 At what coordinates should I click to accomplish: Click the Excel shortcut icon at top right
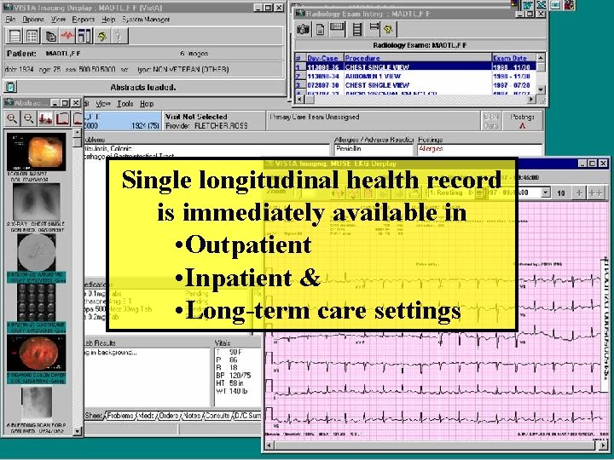pos(542,5)
